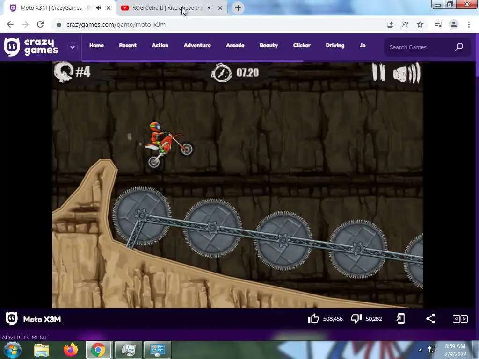Open the Driving games category
Viewport: 479px width, 359px height.
335,45
